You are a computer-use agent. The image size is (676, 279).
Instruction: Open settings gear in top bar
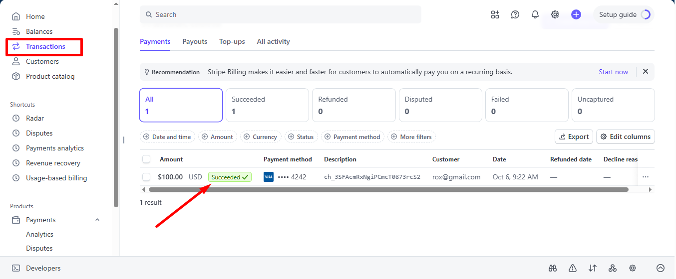[555, 15]
